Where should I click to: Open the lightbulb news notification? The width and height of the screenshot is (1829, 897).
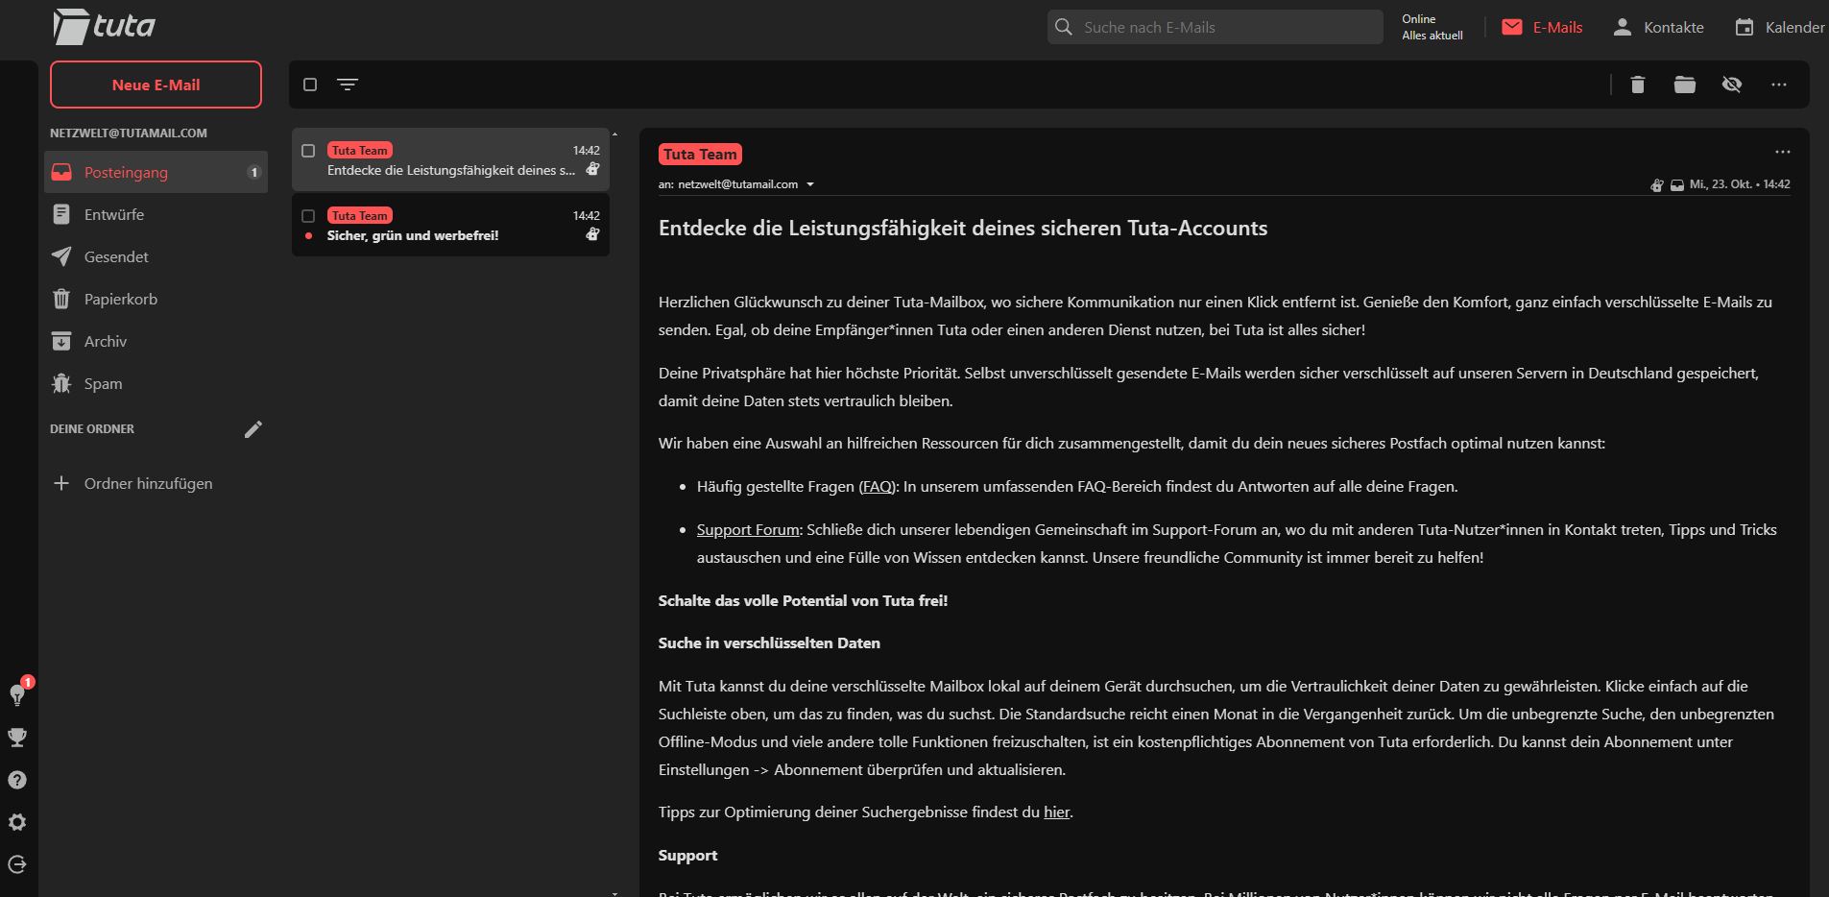(16, 695)
